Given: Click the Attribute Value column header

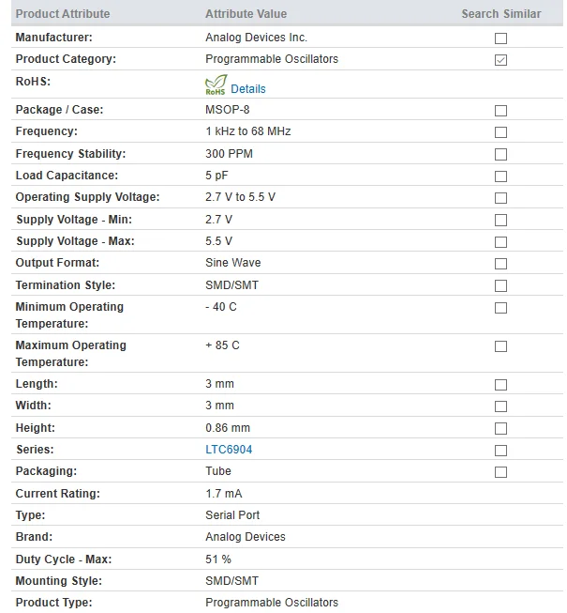Looking at the screenshot, I should [x=246, y=14].
